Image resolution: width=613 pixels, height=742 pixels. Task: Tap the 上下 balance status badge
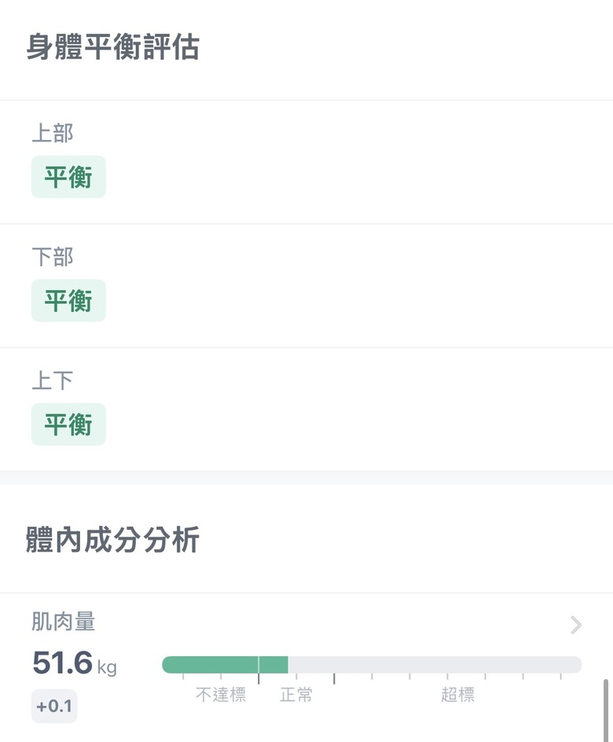68,424
